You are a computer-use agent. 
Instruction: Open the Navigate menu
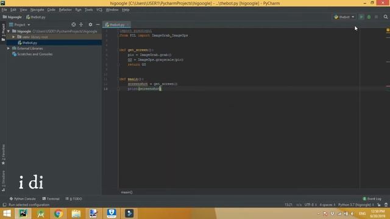(x=37, y=10)
